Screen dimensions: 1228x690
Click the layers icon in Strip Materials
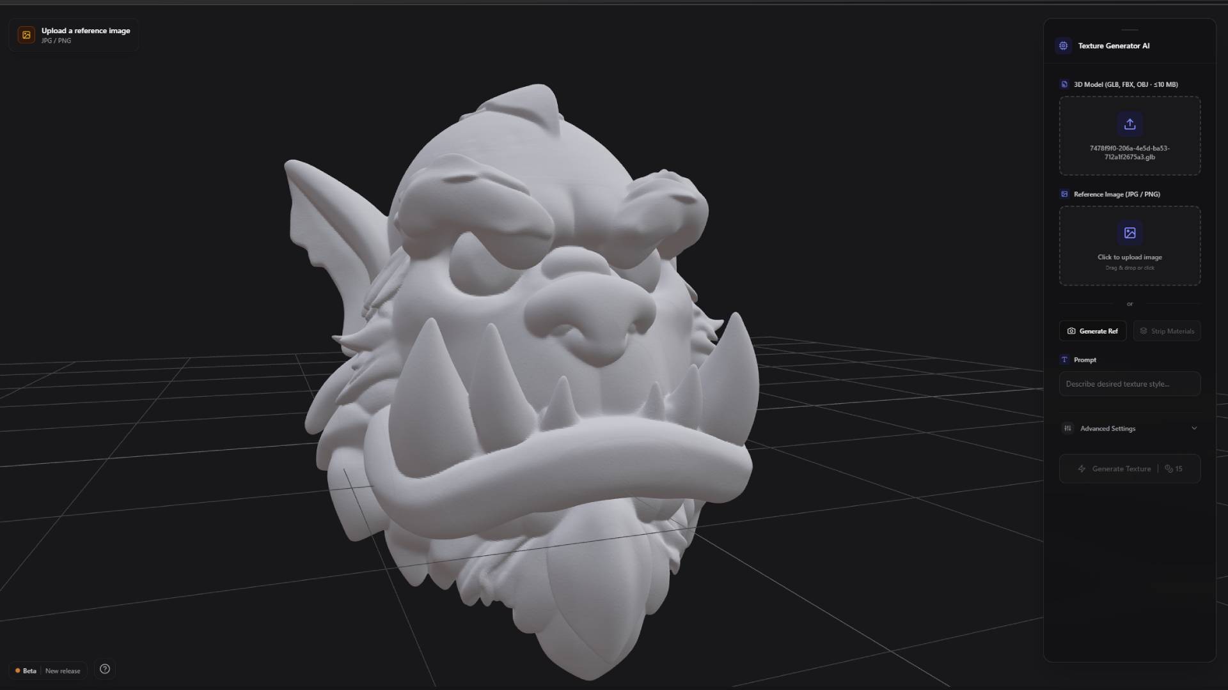(1144, 331)
